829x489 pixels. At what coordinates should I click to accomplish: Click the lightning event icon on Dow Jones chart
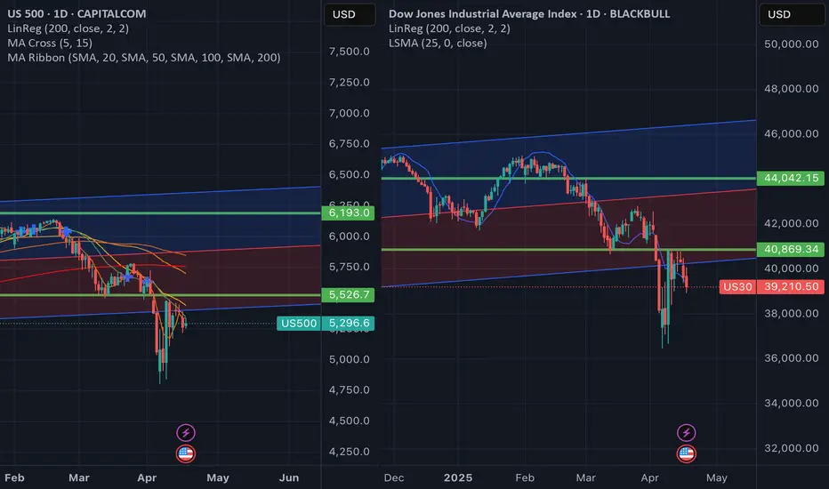[x=687, y=433]
